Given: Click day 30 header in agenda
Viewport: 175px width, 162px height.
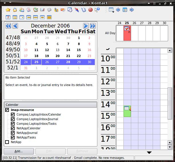Looking at the screenshot, I should coord(164,23).
